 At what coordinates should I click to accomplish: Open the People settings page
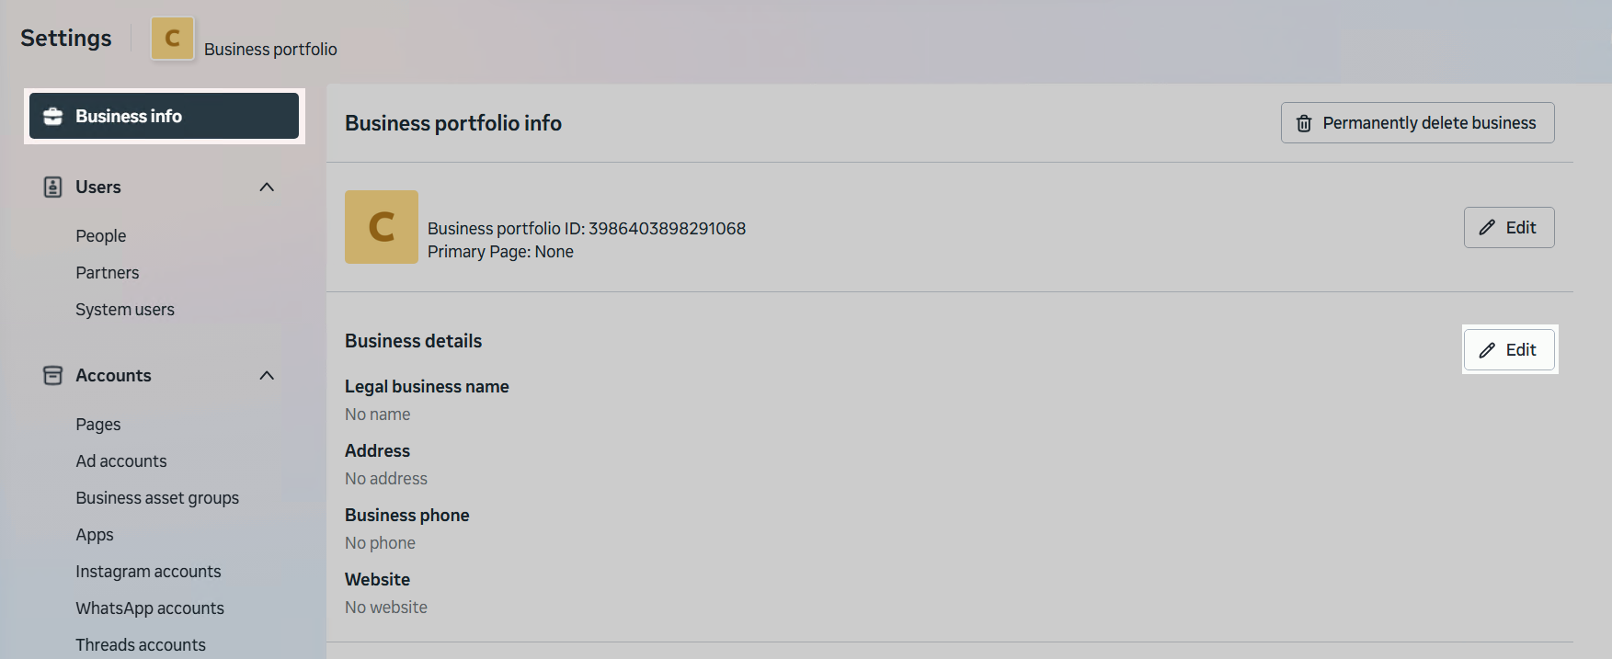pyautogui.click(x=101, y=236)
